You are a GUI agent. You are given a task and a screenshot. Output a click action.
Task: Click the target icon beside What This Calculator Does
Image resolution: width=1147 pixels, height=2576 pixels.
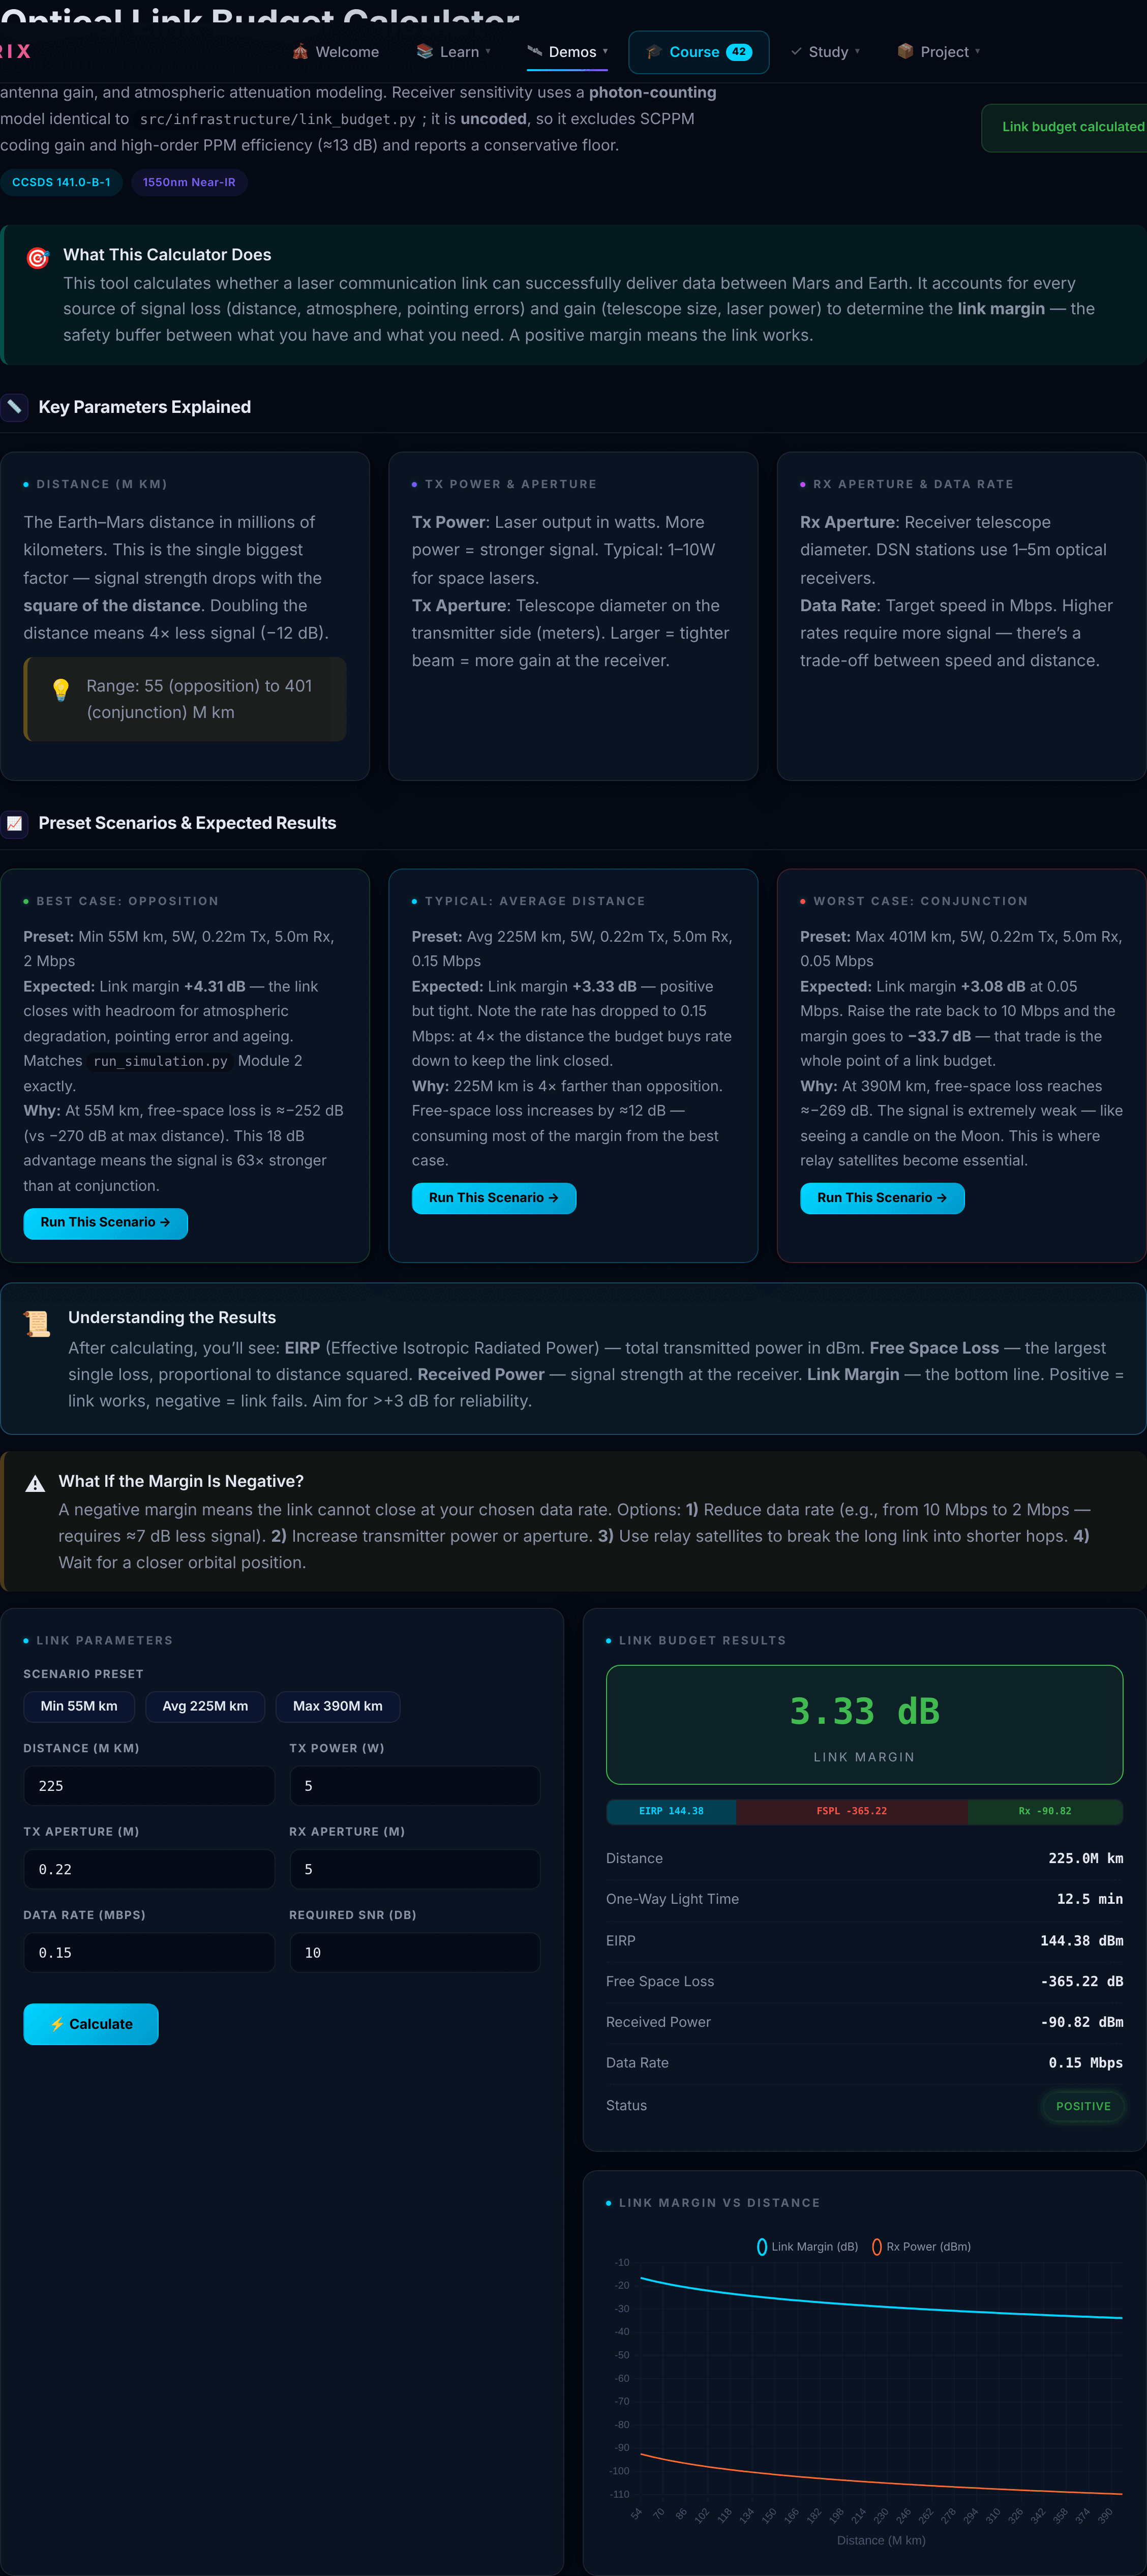[38, 258]
